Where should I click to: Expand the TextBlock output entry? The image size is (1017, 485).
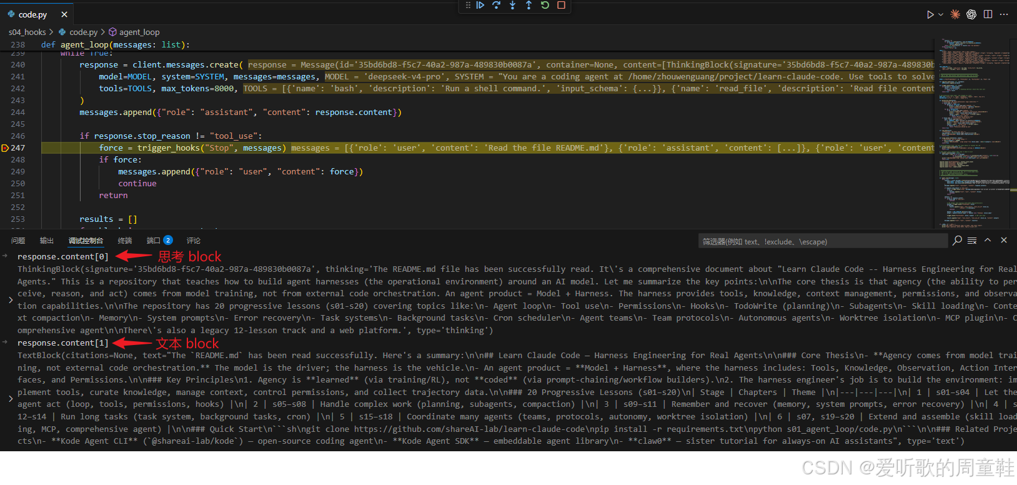pos(11,398)
